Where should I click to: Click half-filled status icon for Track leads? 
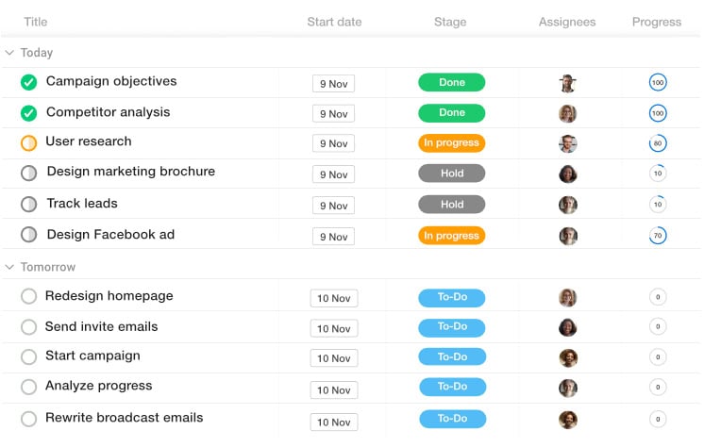[29, 205]
